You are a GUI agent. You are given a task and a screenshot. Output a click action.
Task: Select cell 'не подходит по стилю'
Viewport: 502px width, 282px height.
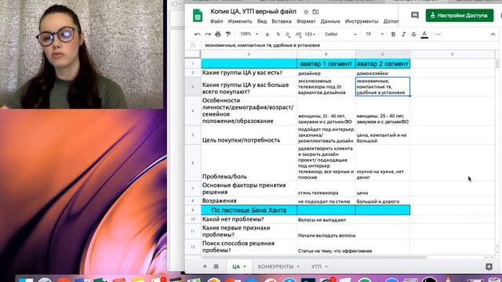[326, 201]
